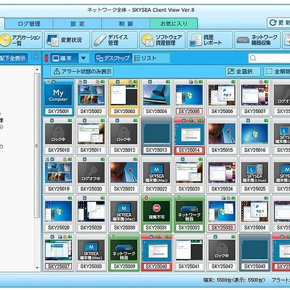Click Linux terminal icon on SKY25025
Image resolution: width=290 pixels, height=290 pixels.
pos(254,170)
